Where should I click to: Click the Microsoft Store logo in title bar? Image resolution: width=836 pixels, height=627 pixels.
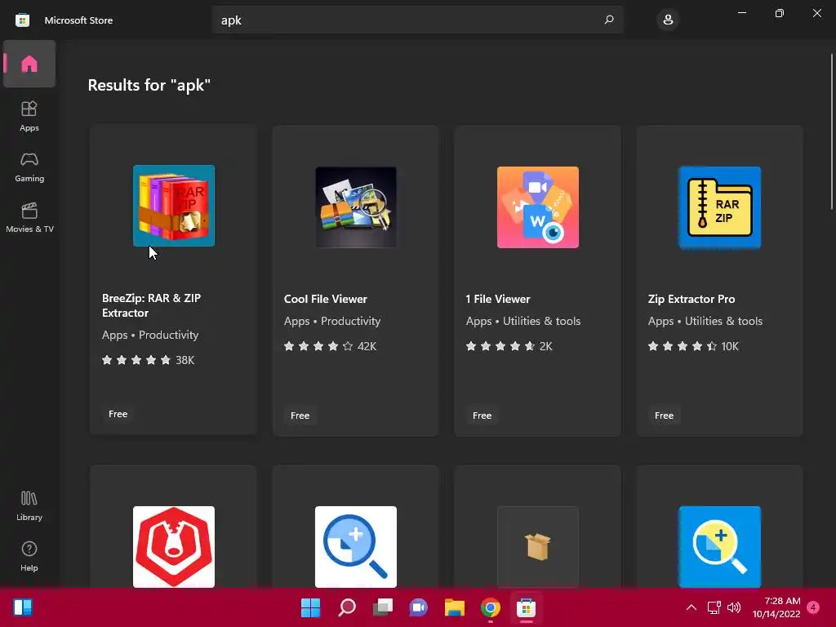[22, 20]
